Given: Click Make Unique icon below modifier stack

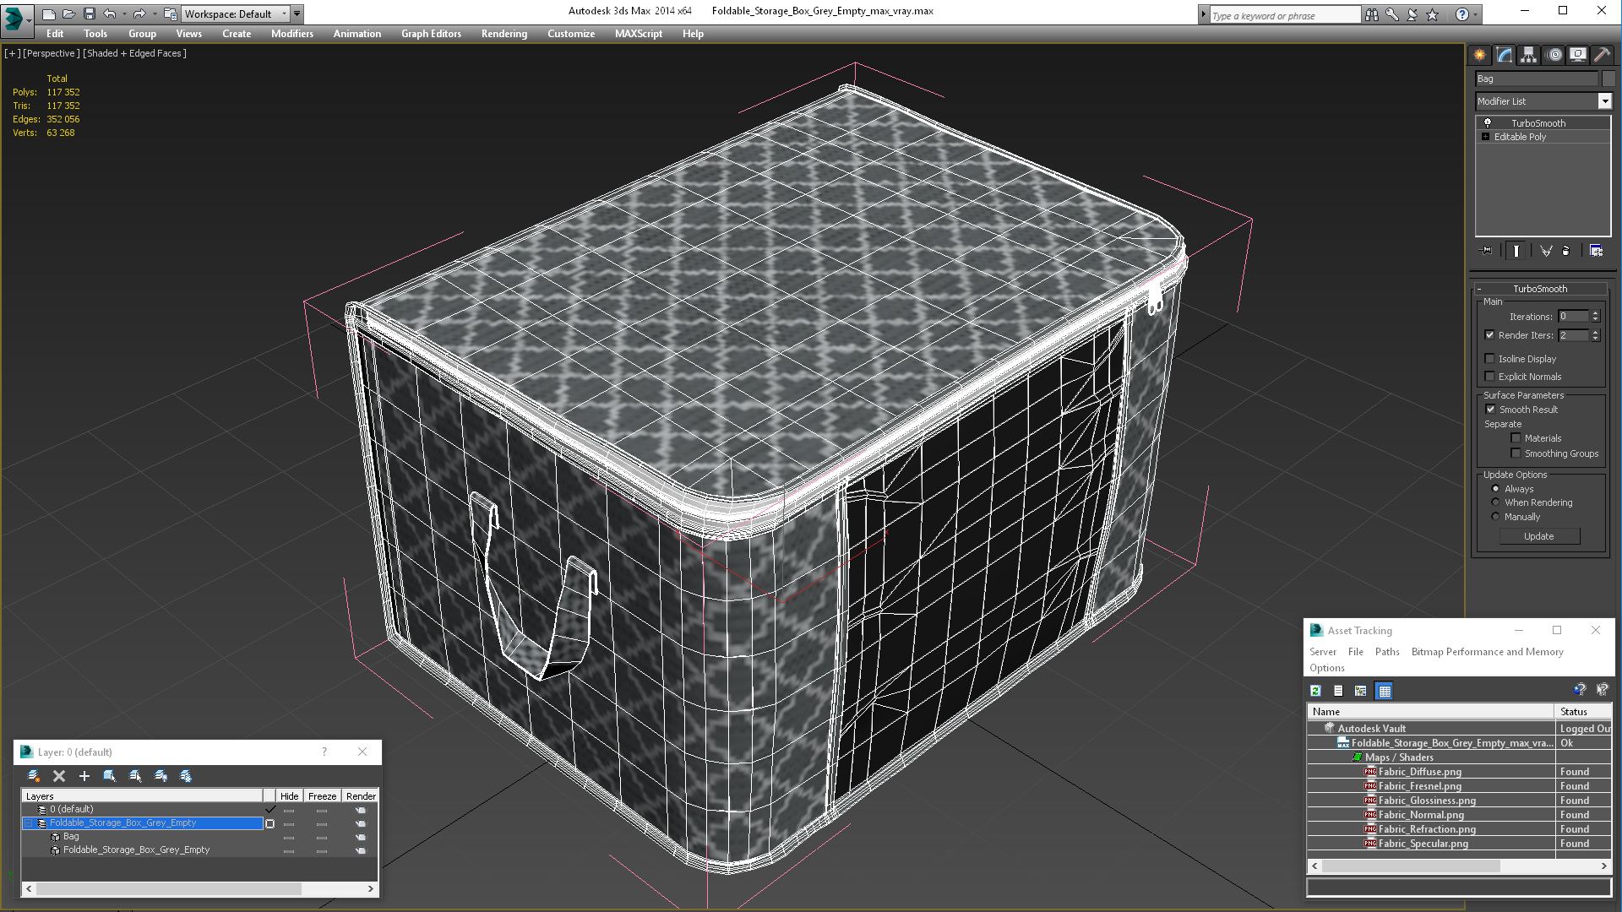Looking at the screenshot, I should (x=1546, y=251).
